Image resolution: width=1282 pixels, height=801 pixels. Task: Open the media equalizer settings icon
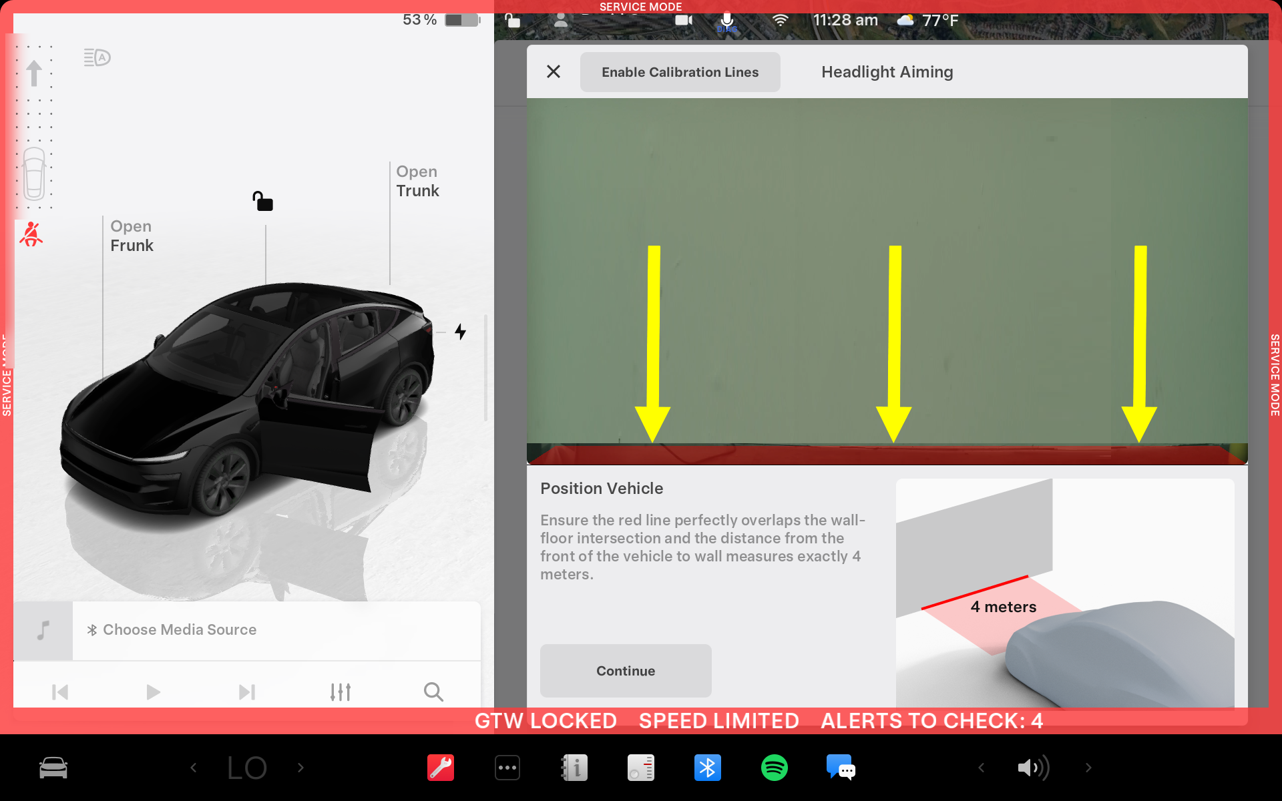point(341,692)
